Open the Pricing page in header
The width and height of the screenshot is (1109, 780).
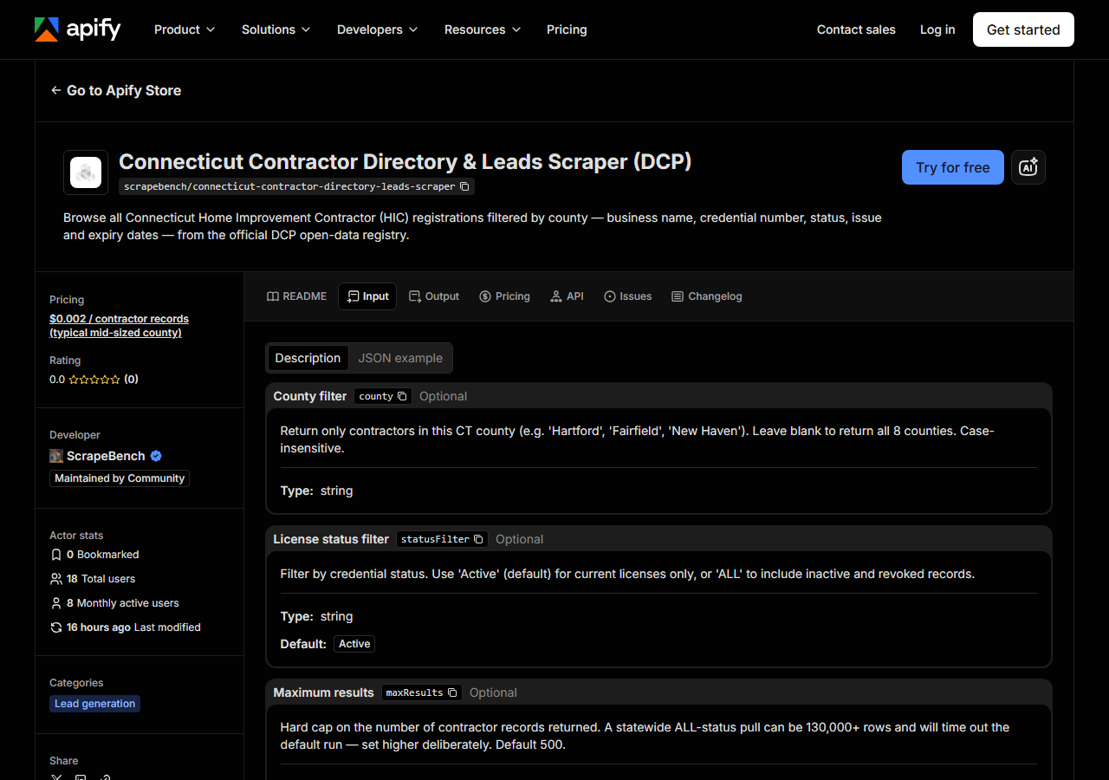pyautogui.click(x=567, y=29)
